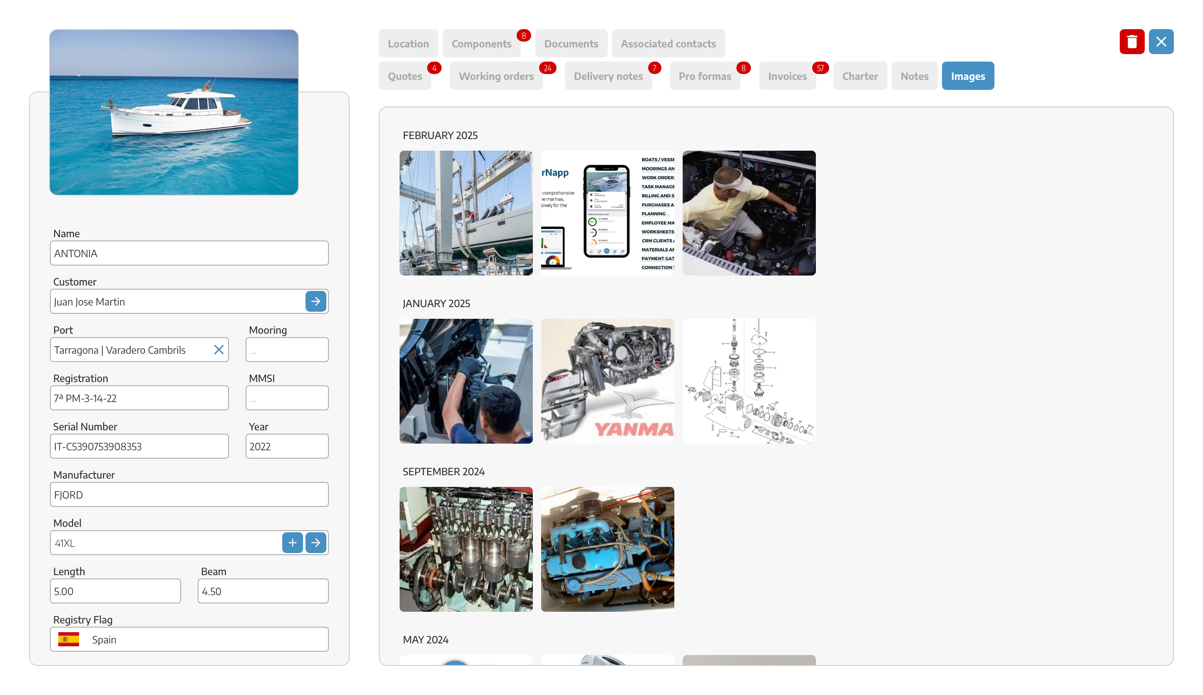Image resolution: width=1203 pixels, height=695 pixels.
Task: Open January 2025 exploded parts diagram image
Action: [749, 381]
